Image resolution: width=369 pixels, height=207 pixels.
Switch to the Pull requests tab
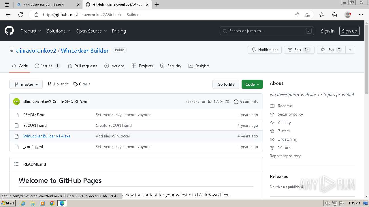pos(82,66)
